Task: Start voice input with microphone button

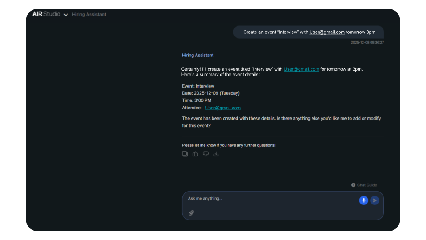Action: point(363,200)
